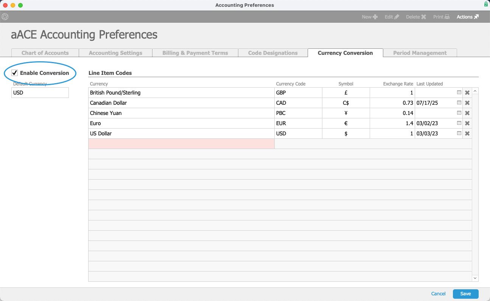Click US Dollar's exchange rate value 1
Viewport: 490px width, 301px height.
[392, 133]
